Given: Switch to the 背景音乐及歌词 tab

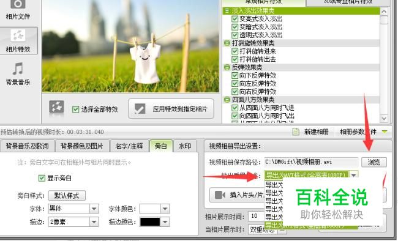Looking at the screenshot, I should click(x=27, y=146).
